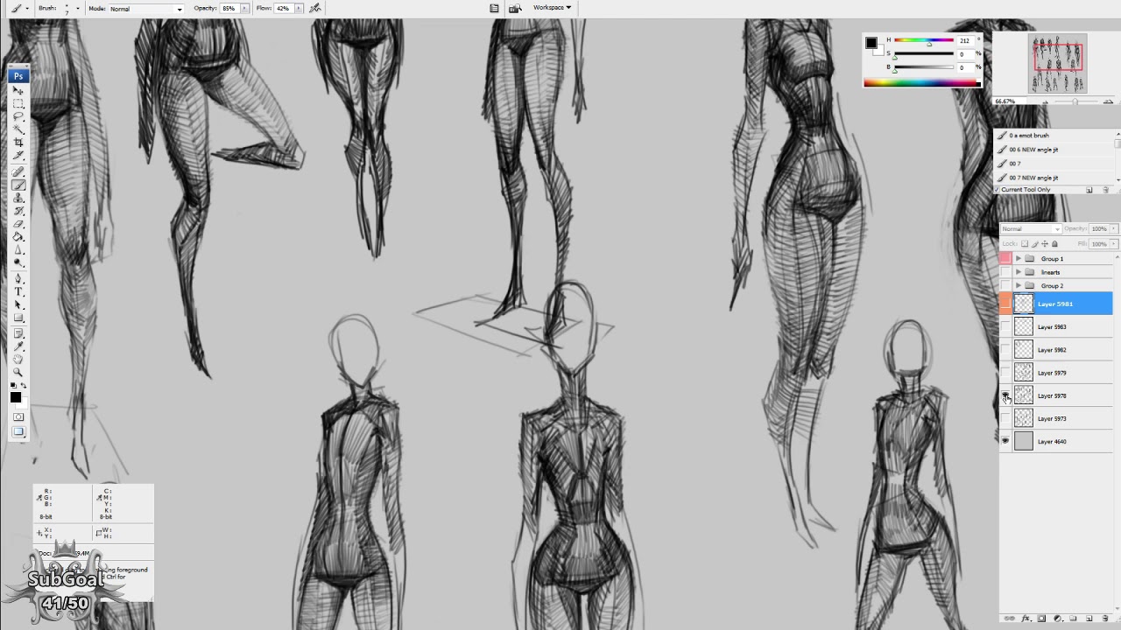This screenshot has width=1121, height=630.
Task: Enable airbrush option in options bar
Action: tap(314, 8)
